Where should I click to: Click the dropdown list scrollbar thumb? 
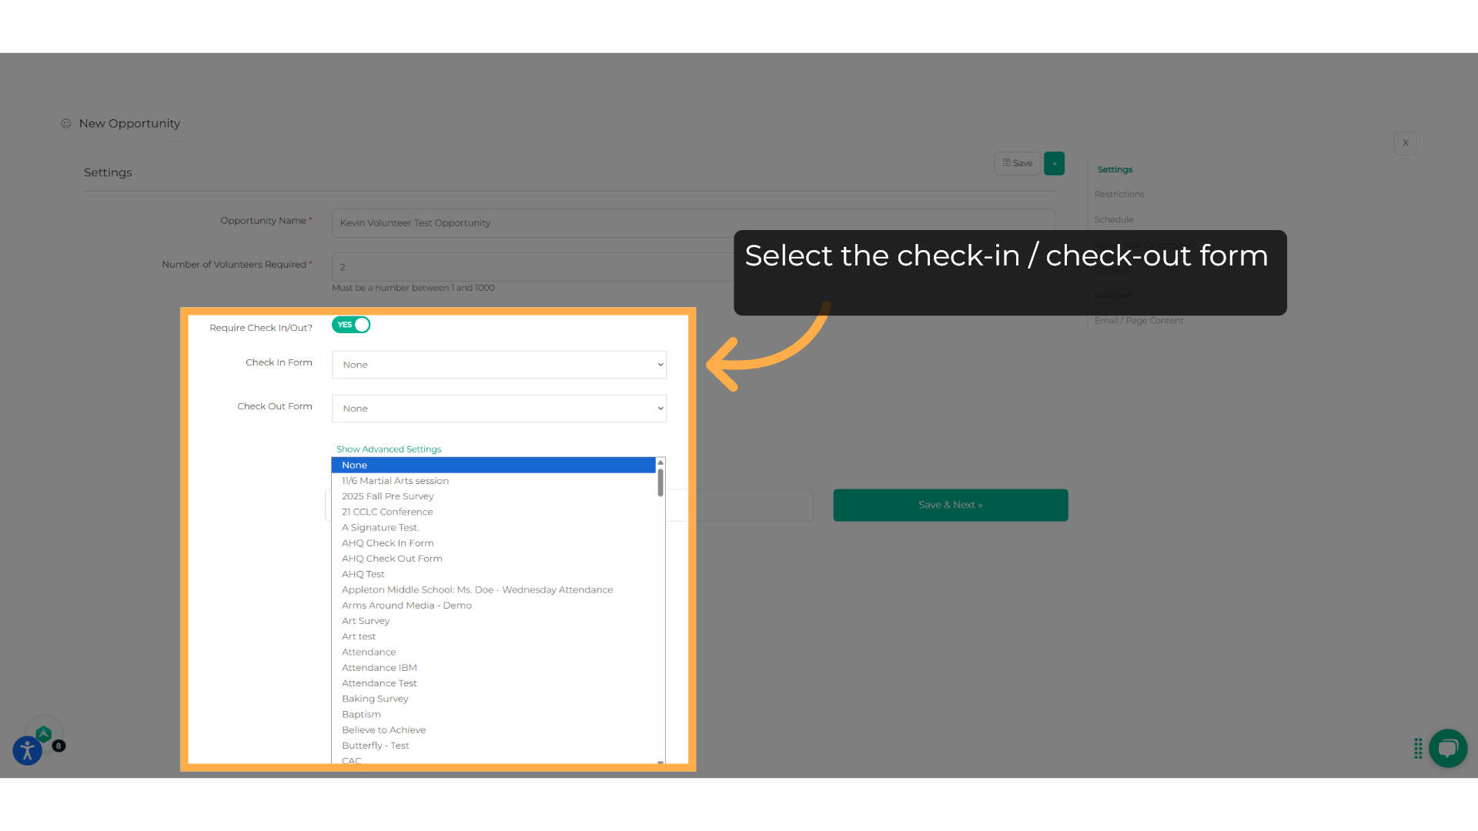click(x=660, y=482)
